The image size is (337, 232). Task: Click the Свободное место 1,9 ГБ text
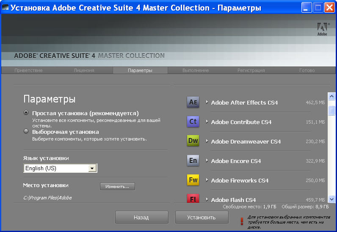249,207
